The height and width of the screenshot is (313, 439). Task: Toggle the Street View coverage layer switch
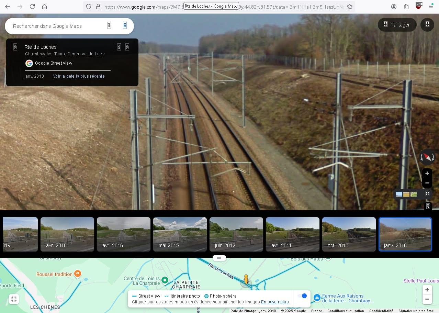(x=302, y=296)
